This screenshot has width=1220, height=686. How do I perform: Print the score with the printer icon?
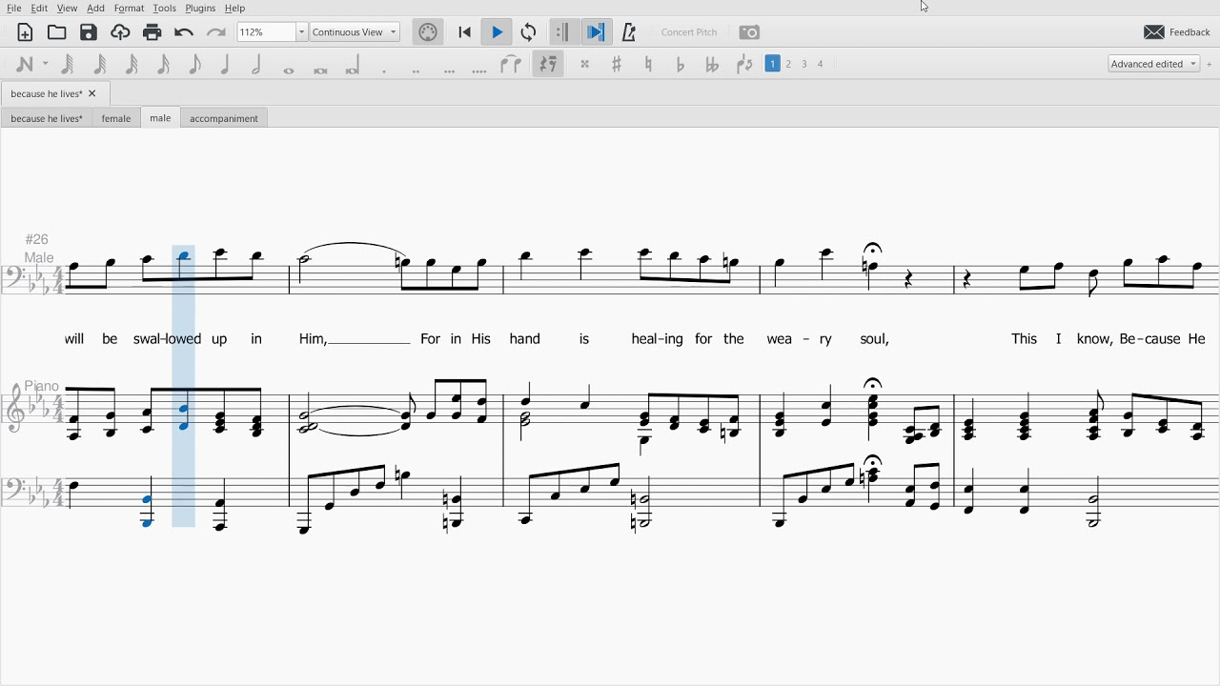click(x=152, y=32)
